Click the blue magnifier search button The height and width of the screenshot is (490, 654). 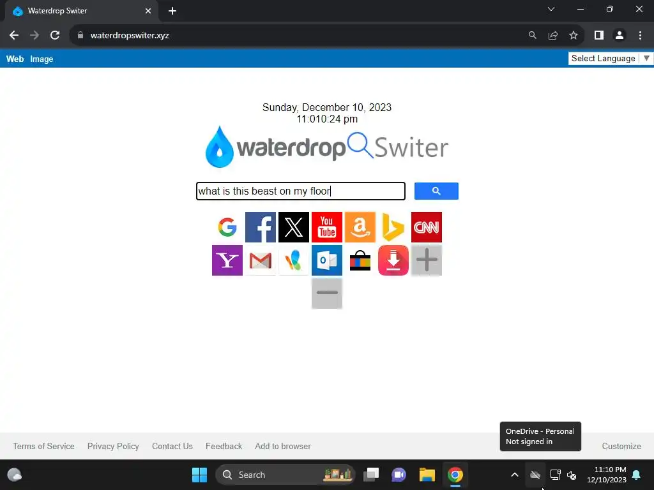coord(436,191)
